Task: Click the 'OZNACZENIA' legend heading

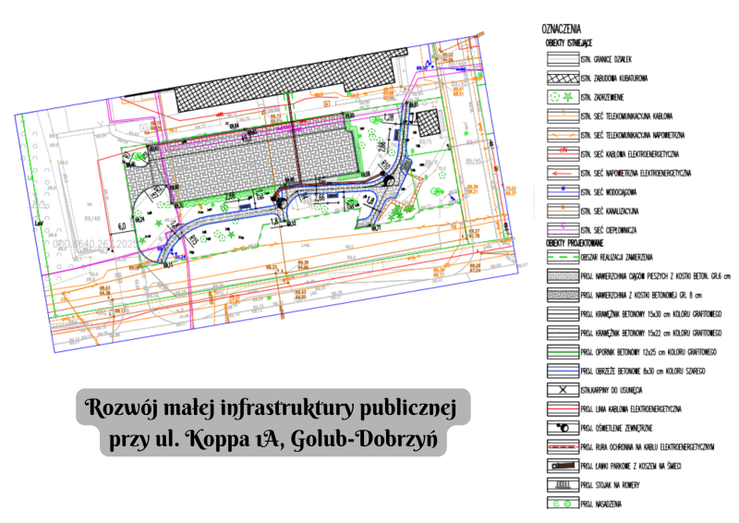Action: coord(560,28)
